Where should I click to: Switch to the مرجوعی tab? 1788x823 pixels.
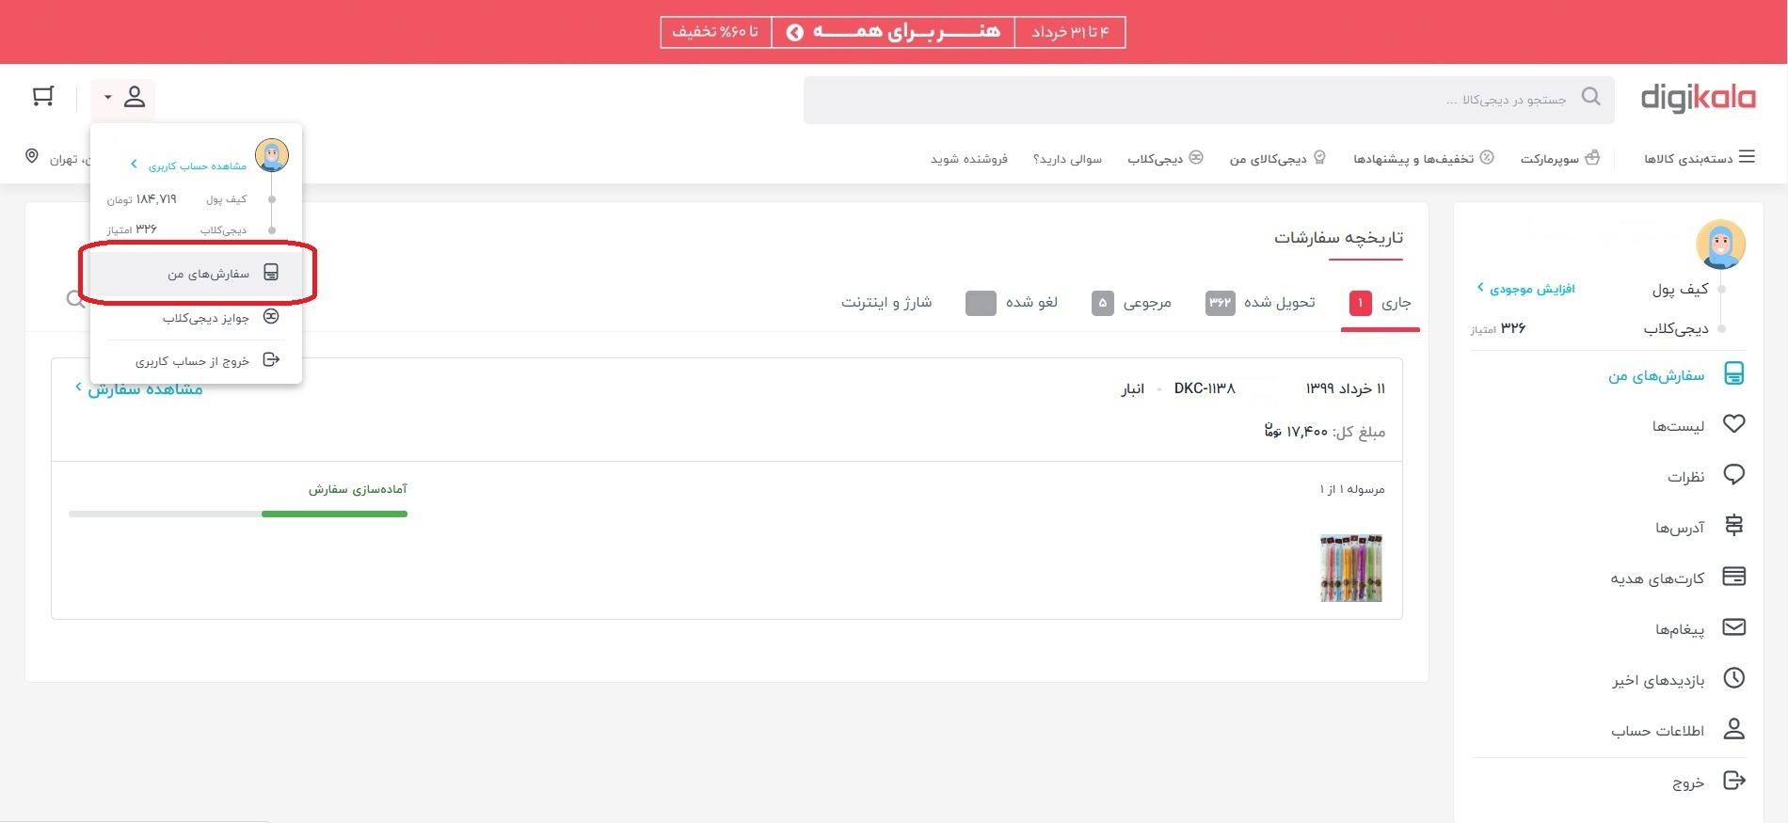click(x=1131, y=303)
